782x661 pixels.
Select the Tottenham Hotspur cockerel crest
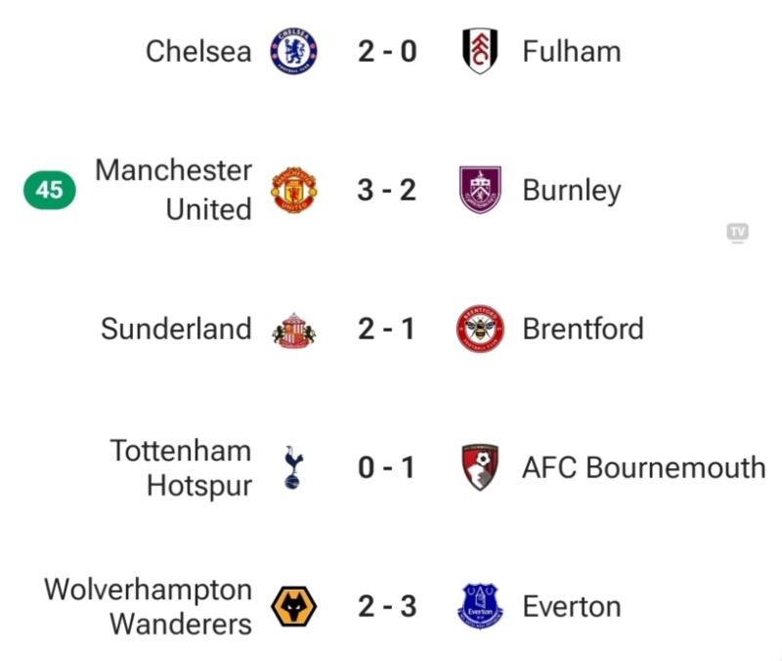pyautogui.click(x=293, y=467)
